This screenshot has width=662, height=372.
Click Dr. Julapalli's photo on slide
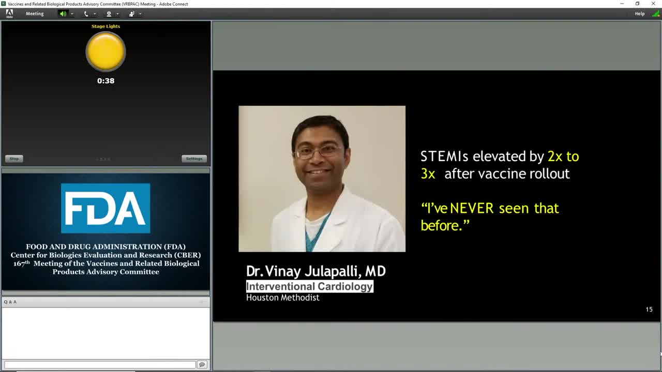[x=322, y=179]
